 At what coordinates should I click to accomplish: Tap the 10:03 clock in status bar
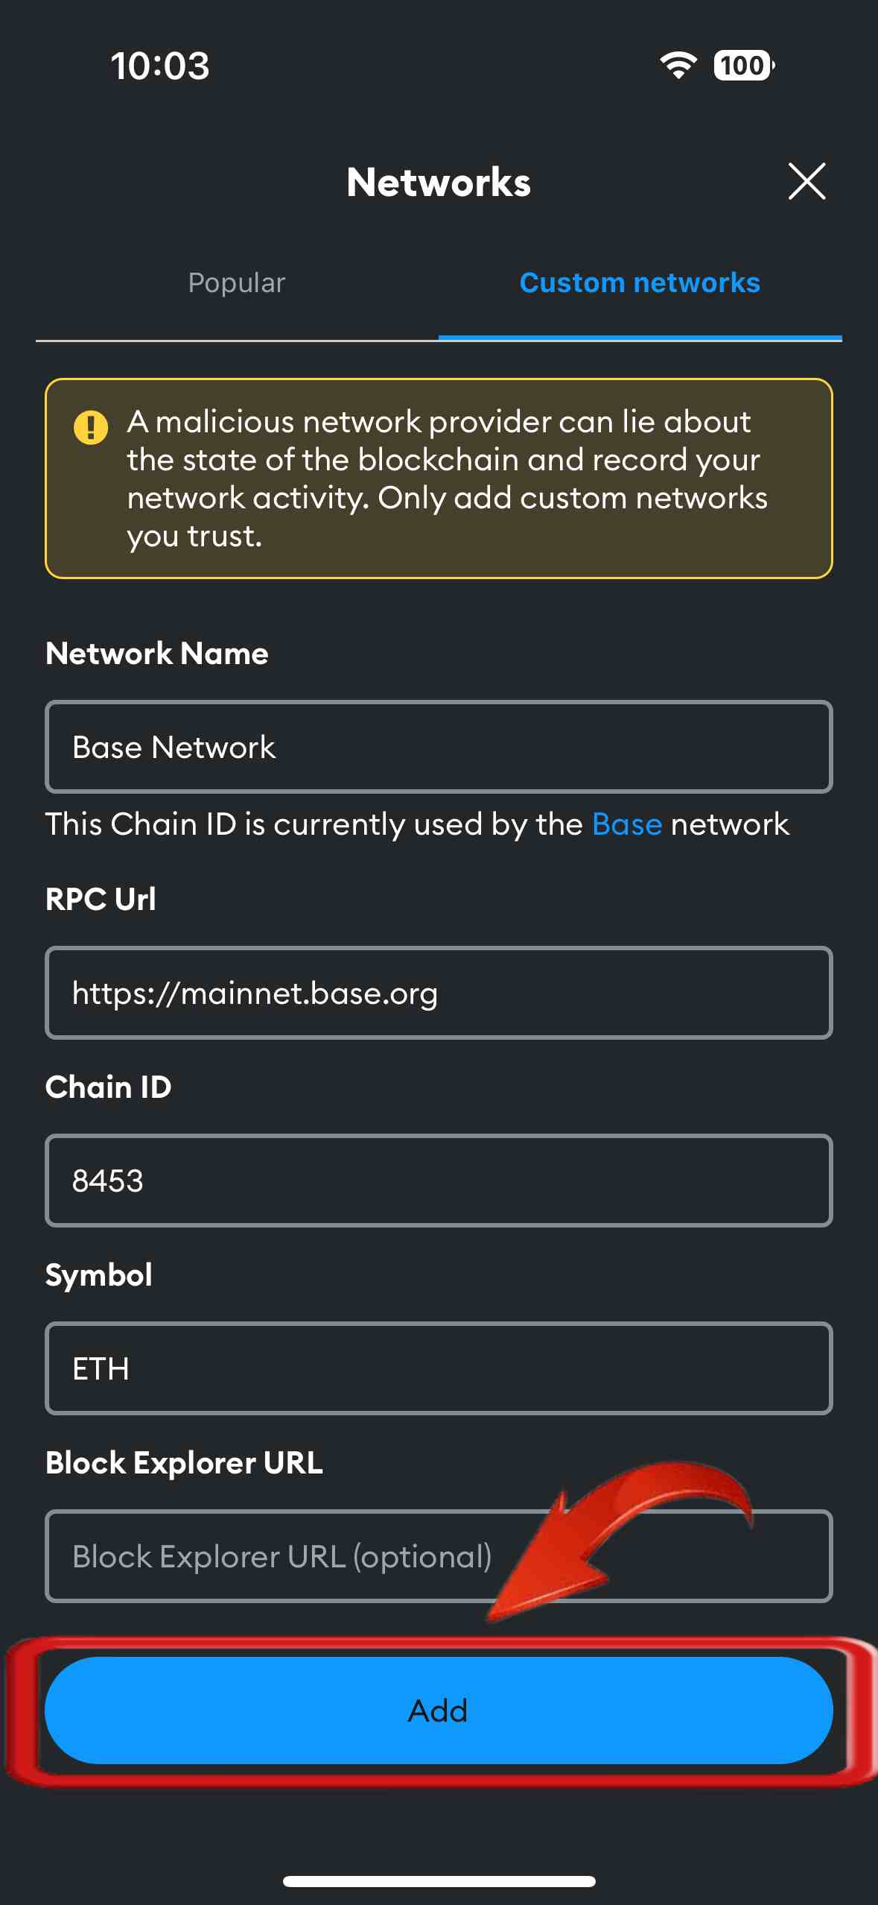160,66
